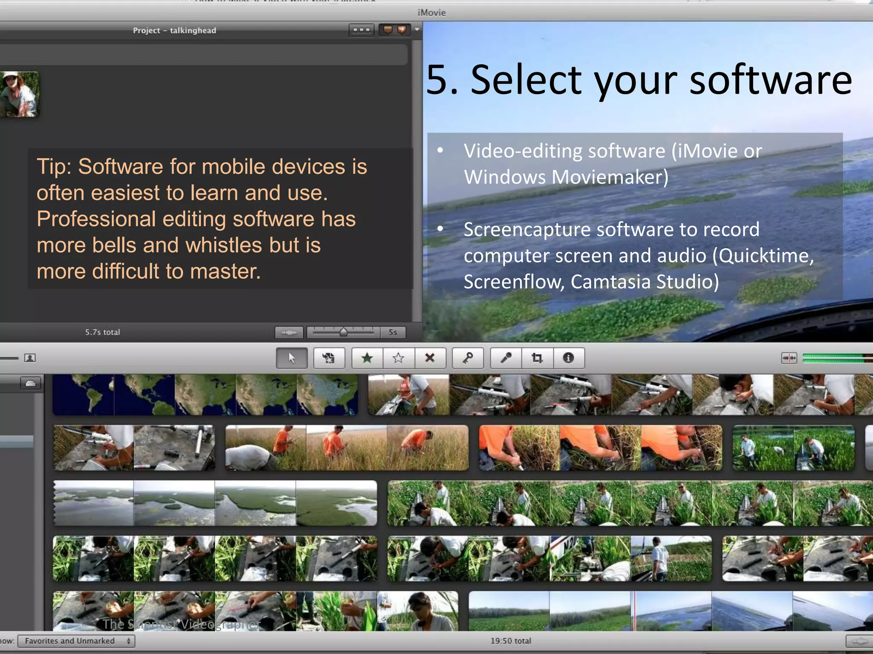Select the arrow pointer tool
This screenshot has height=654, width=873.
[x=292, y=358]
